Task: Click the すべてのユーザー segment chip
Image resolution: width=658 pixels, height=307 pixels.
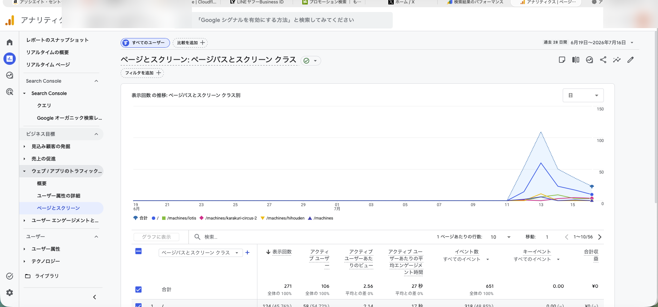Action: (145, 43)
